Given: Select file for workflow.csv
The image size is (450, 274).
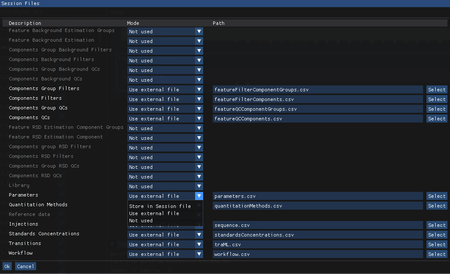Looking at the screenshot, I should (437, 254).
